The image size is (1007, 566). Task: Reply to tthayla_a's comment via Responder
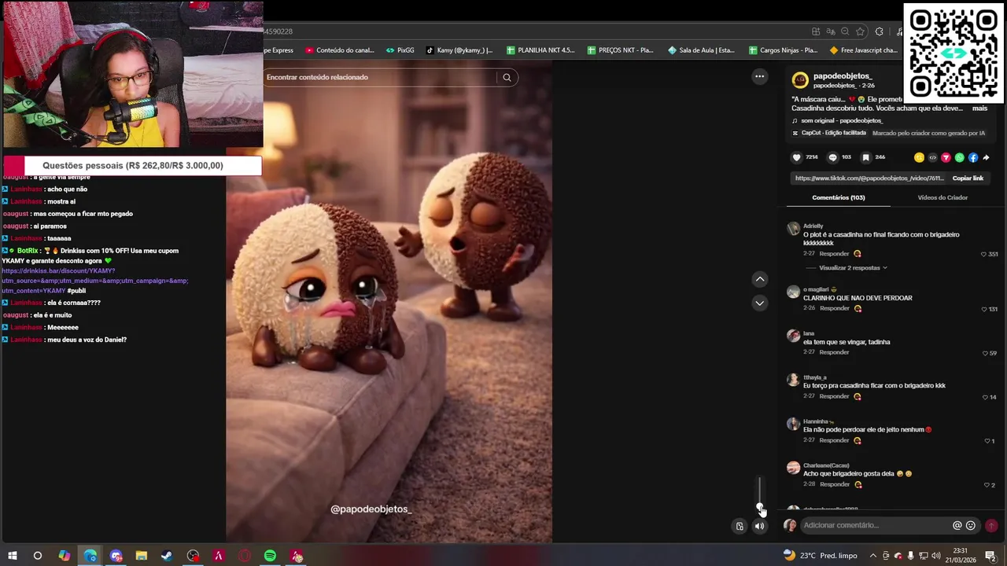834,396
